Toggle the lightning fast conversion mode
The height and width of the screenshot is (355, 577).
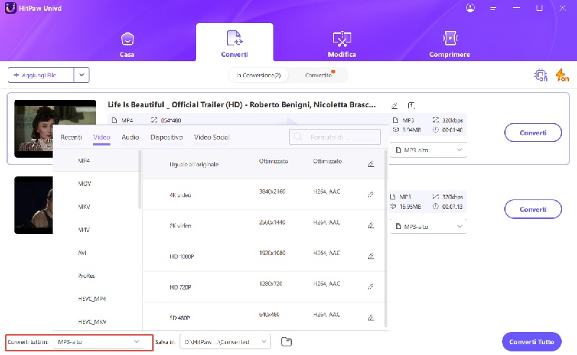pyautogui.click(x=561, y=75)
